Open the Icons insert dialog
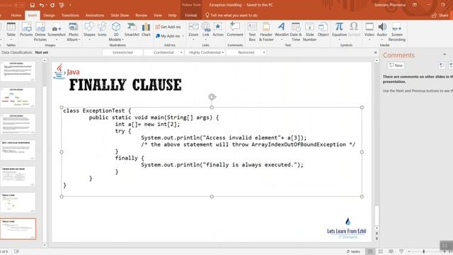Image resolution: width=453 pixels, height=255 pixels. [x=102, y=30]
